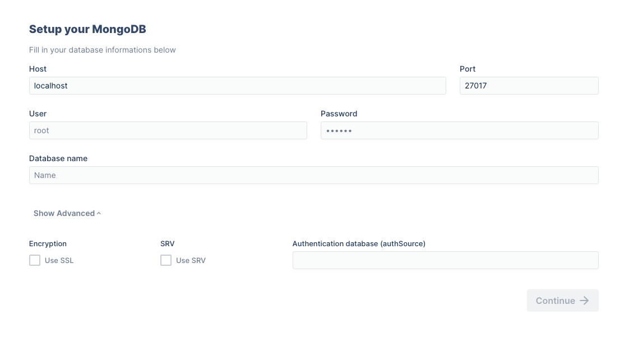This screenshot has width=638, height=338.
Task: Enable the Use SRV checkbox
Action: click(x=166, y=260)
